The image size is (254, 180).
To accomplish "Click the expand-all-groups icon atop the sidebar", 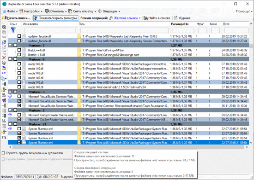I will (x=4, y=27).
